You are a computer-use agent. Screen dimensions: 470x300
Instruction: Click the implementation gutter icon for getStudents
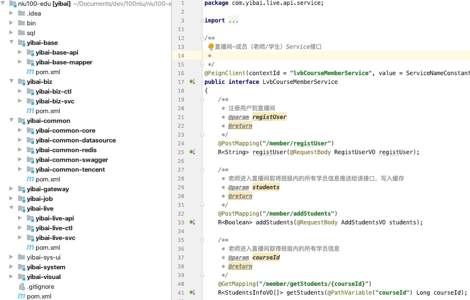pos(192,293)
